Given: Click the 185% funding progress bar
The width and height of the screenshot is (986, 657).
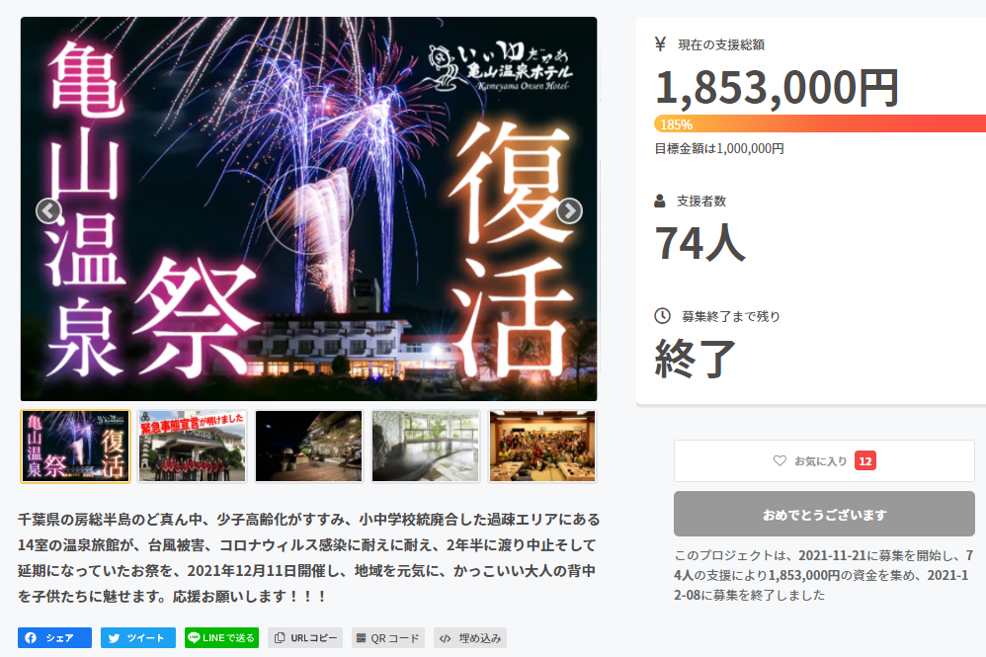Looking at the screenshot, I should pyautogui.click(x=820, y=123).
